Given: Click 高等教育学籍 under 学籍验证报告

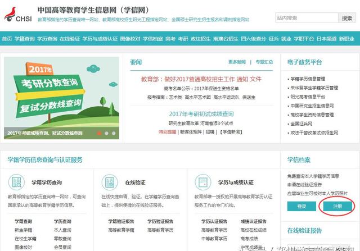Looking at the screenshot, I should (121, 230).
